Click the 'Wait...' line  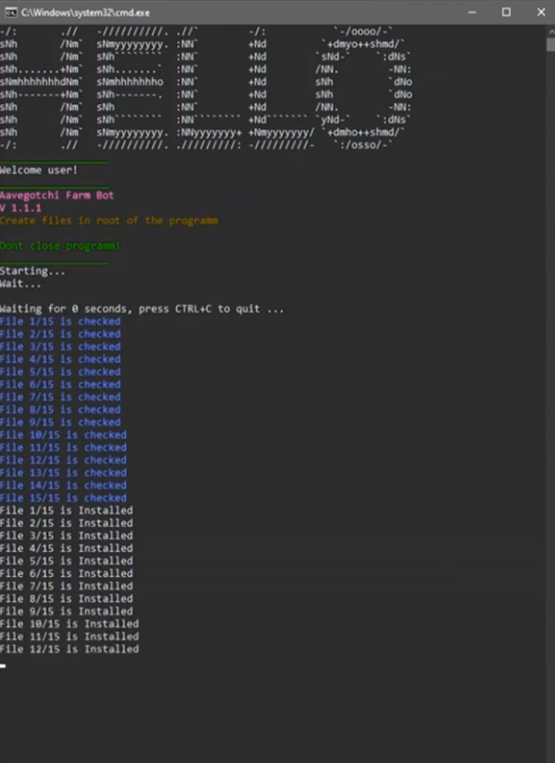coord(20,284)
